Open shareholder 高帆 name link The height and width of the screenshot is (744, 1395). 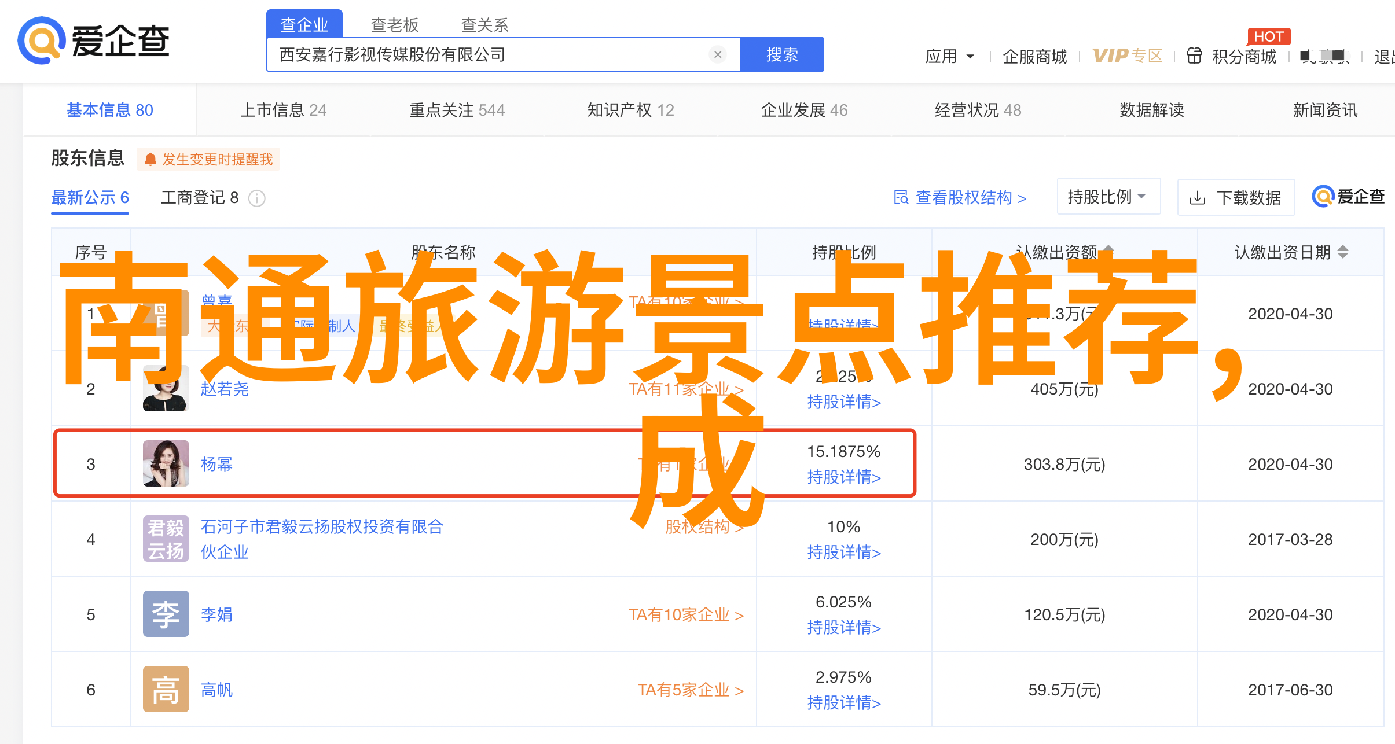[x=216, y=690]
